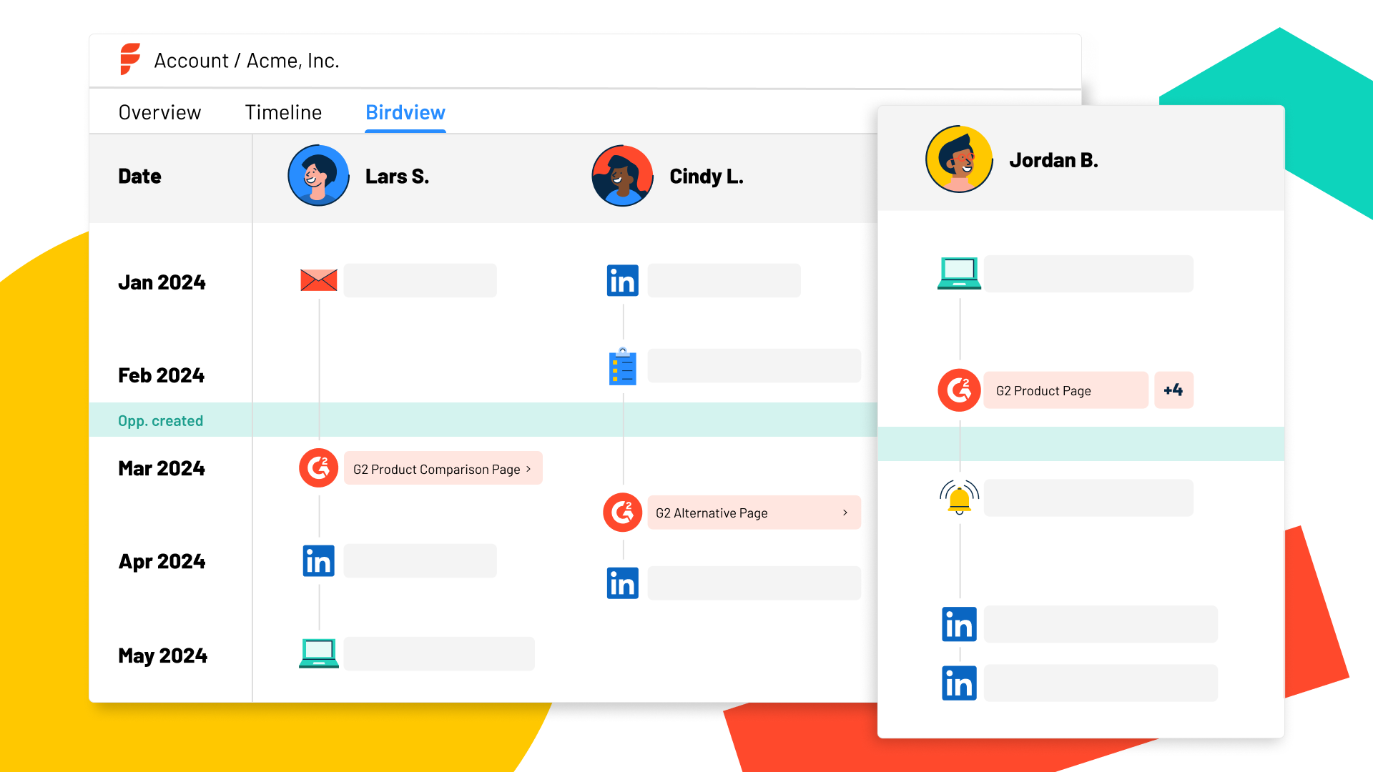Switch to the Timeline tab
The width and height of the screenshot is (1373, 772).
[x=283, y=112]
